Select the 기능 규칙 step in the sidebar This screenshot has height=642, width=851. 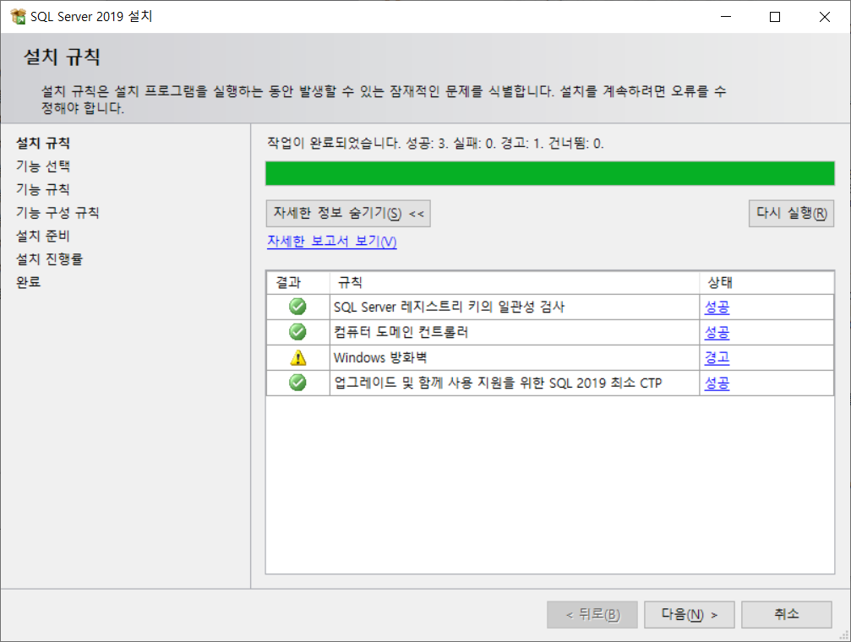[43, 189]
